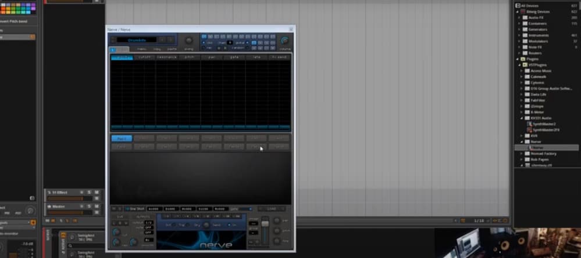Mute the Master track
This screenshot has width=581, height=258.
(x=97, y=206)
